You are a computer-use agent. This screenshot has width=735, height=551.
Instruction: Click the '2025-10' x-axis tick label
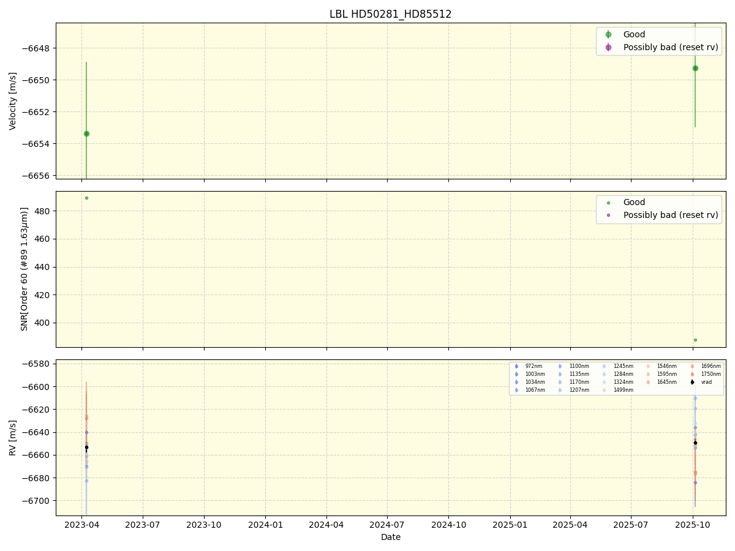(693, 525)
